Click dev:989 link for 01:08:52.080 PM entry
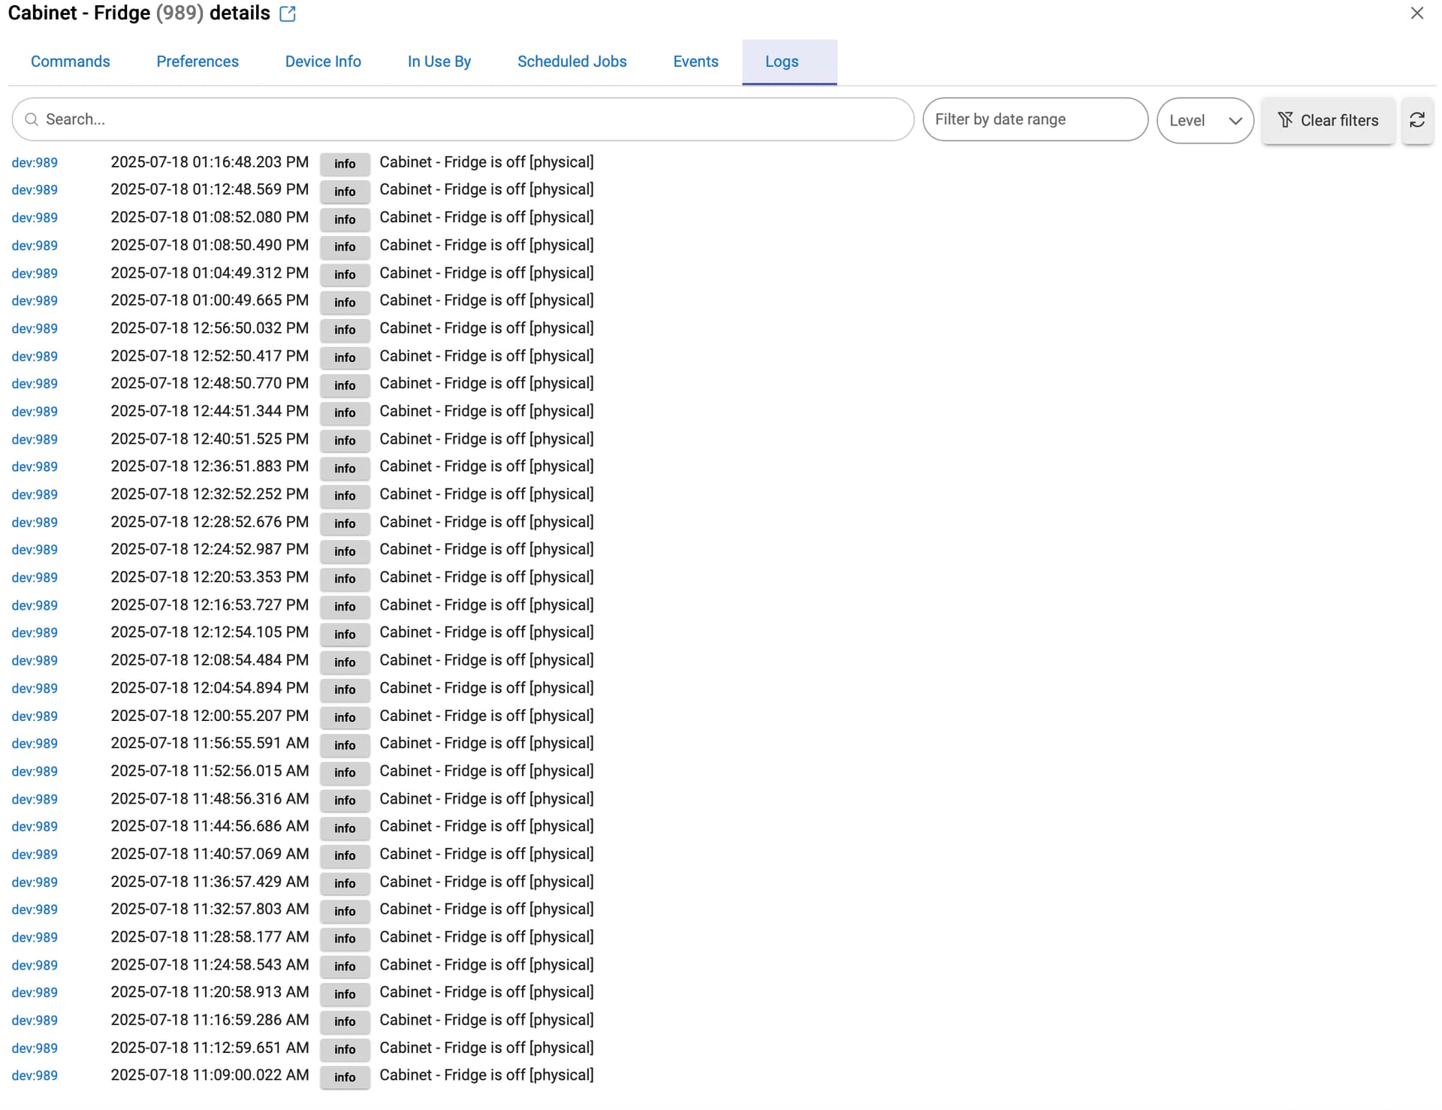The height and width of the screenshot is (1110, 1442). pos(35,218)
